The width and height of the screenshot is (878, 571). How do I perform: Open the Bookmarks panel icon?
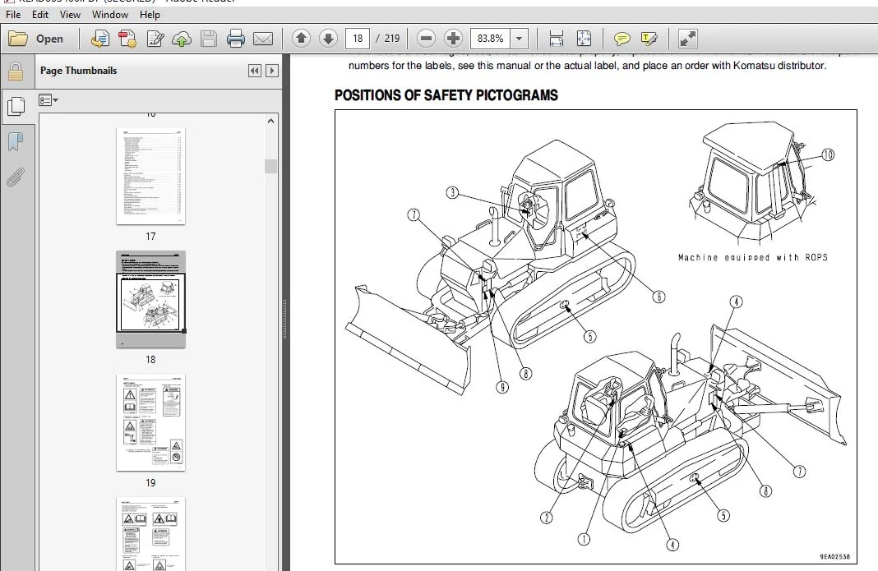tap(16, 141)
